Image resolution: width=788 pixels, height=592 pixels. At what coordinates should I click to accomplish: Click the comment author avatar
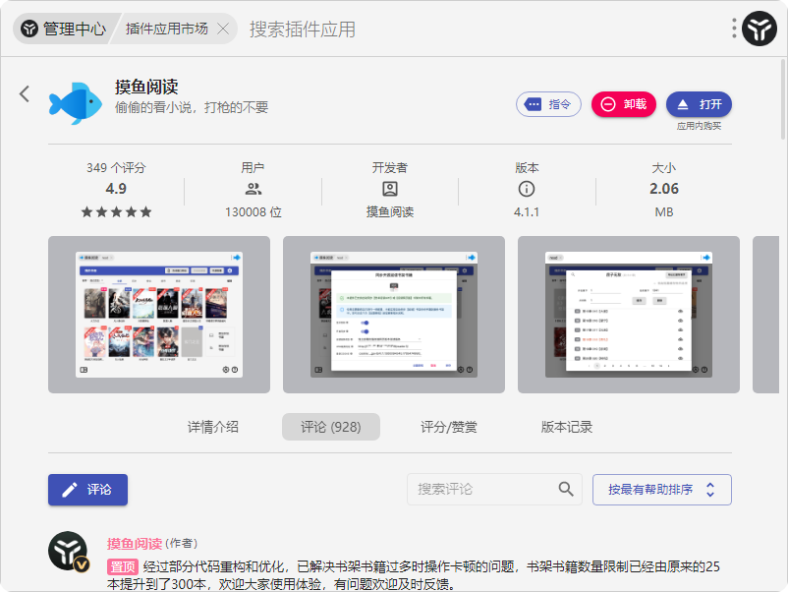point(69,552)
